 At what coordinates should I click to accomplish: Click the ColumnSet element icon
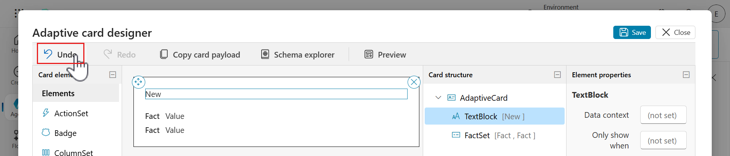click(x=46, y=152)
